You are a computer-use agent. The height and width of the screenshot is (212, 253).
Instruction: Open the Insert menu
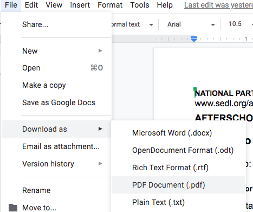click(x=80, y=5)
